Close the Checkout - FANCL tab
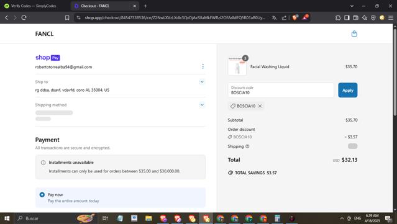The width and height of the screenshot is (397, 224). tap(134, 6)
